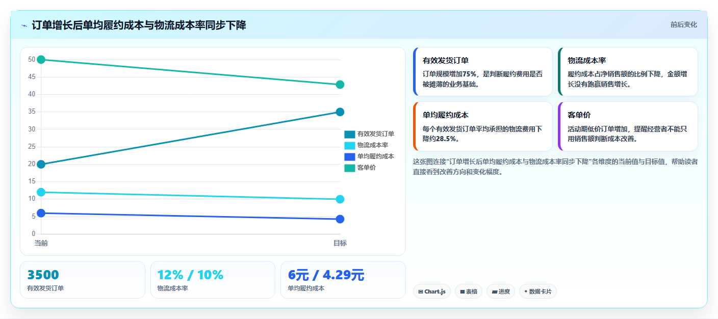Click the y-axis label 35
Viewport: 718px width, 319px height.
32,112
